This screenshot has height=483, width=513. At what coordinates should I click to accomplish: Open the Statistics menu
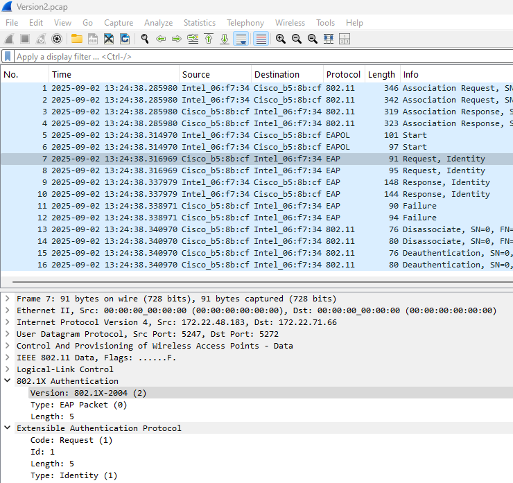pos(199,23)
